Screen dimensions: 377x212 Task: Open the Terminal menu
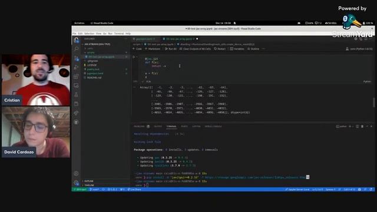point(119,34)
